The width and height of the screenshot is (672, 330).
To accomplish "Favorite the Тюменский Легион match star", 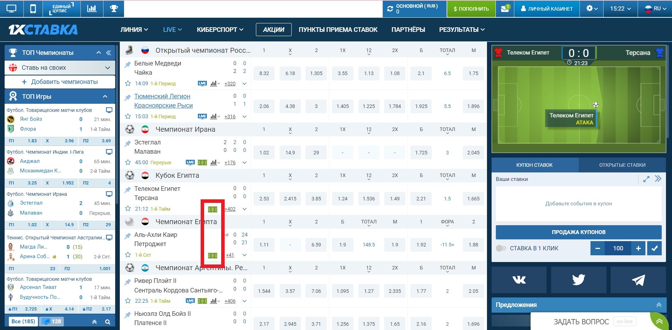I will 128,116.
